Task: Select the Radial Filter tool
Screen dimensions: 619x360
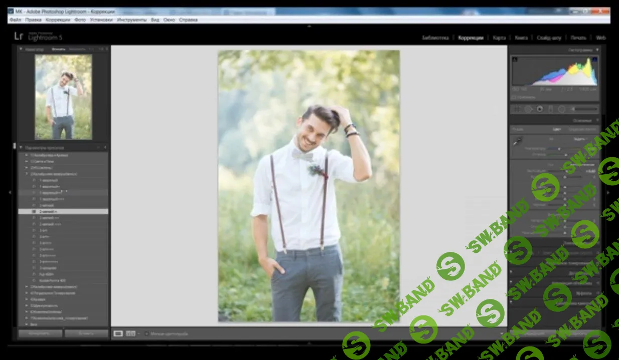Action: pyautogui.click(x=562, y=109)
